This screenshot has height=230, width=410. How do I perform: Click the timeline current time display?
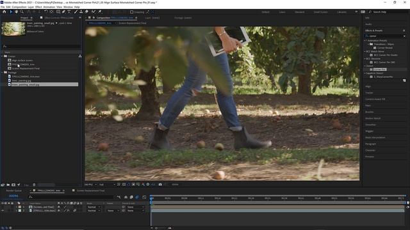13,196
